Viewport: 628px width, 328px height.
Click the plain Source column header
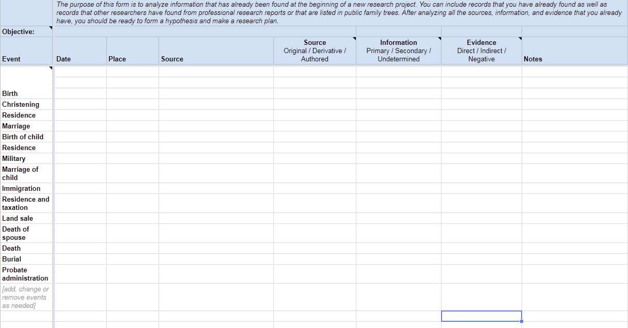click(216, 51)
